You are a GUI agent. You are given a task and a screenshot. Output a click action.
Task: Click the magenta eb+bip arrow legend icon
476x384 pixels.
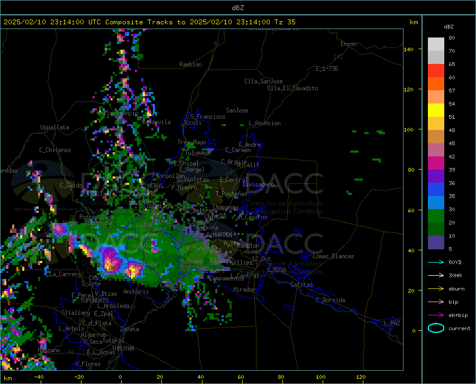tap(436, 315)
